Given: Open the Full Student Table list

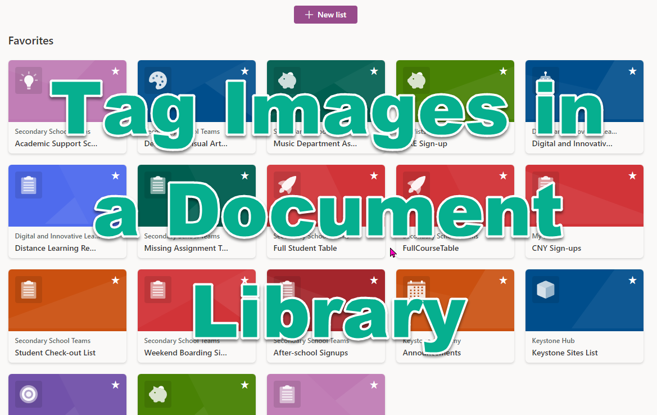Looking at the screenshot, I should tap(305, 248).
